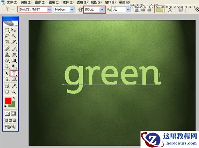Switch to Standard editing mode
Viewport: 199px width, 148px height.
pos(7,114)
